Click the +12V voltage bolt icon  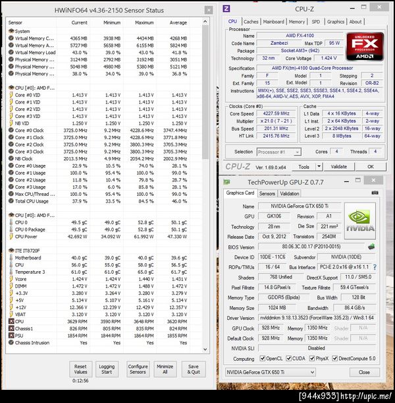[11, 307]
